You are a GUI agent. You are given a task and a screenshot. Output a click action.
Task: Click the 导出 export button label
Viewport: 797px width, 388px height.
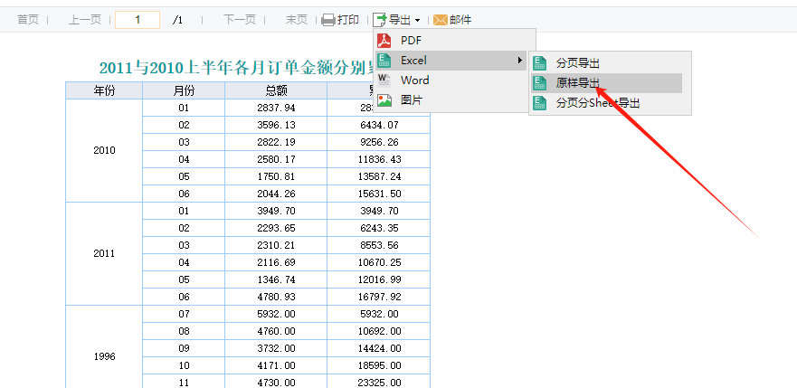pyautogui.click(x=400, y=20)
